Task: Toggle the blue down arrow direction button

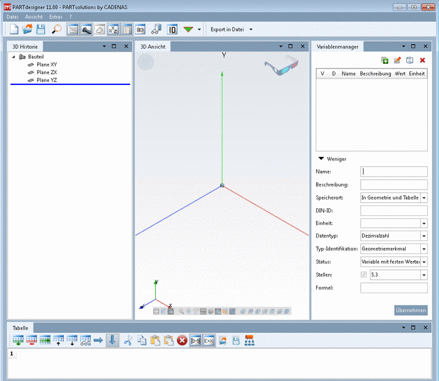Action: coord(112,340)
